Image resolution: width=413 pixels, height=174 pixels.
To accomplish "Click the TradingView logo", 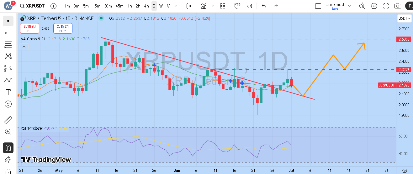I will click(x=46, y=160).
